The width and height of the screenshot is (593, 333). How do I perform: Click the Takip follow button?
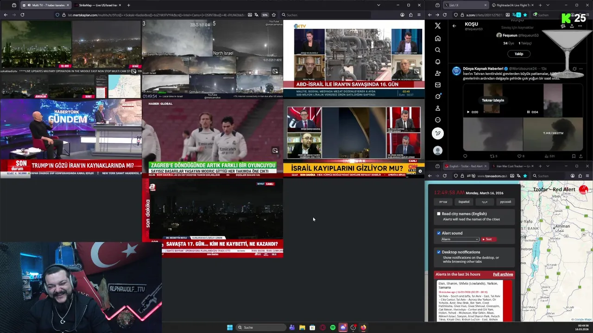519,54
